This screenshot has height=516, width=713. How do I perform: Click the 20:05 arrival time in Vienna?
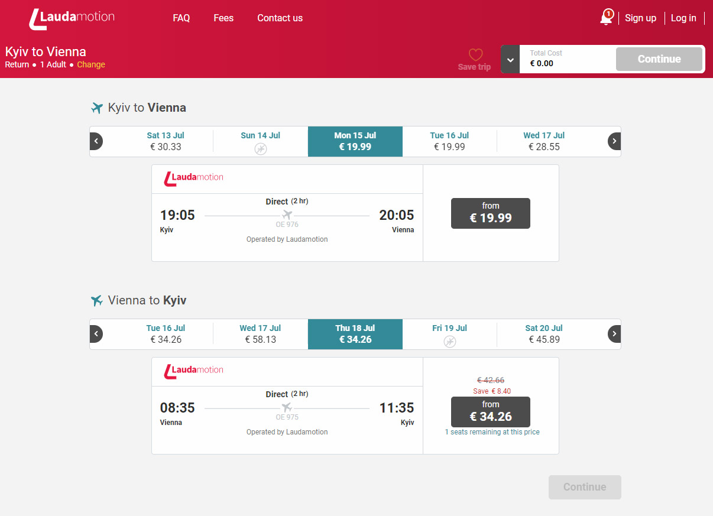pyautogui.click(x=397, y=215)
